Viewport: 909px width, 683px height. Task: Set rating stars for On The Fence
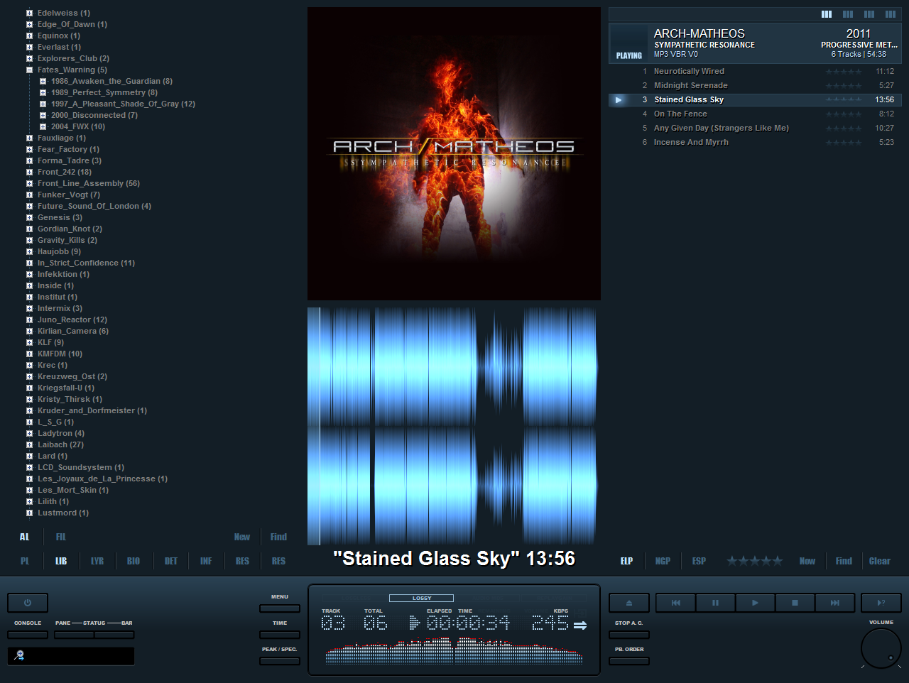844,114
